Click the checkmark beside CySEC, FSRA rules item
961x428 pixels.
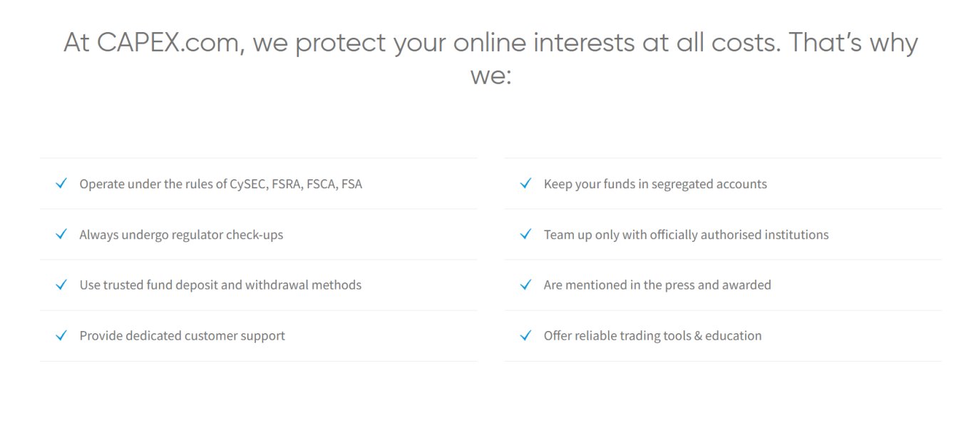pos(61,184)
